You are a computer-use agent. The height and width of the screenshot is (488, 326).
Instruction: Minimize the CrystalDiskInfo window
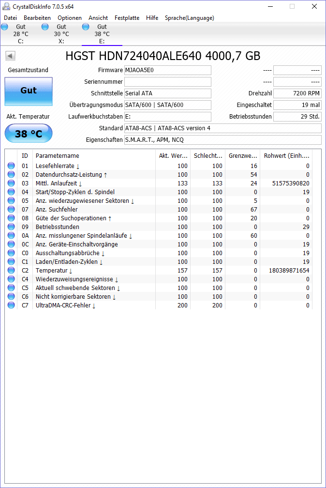click(270, 7)
